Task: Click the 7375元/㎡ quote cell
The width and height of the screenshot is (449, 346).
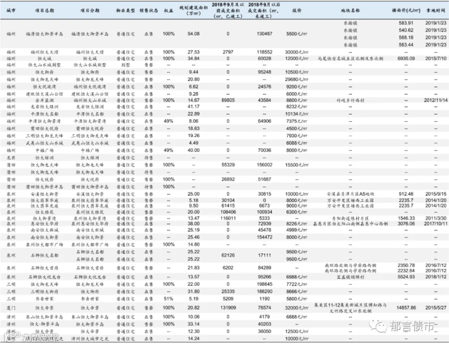Action: tap(297, 121)
